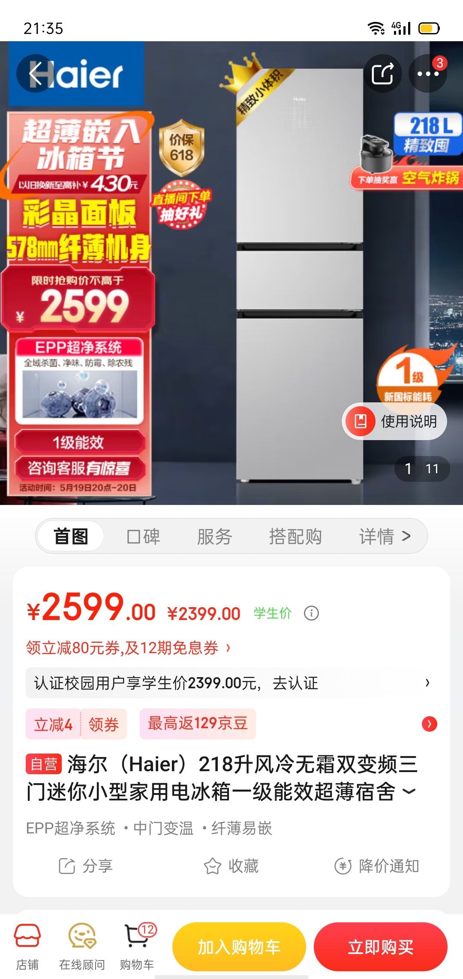Expand the product title chevron
The width and height of the screenshot is (463, 979).
[409, 791]
